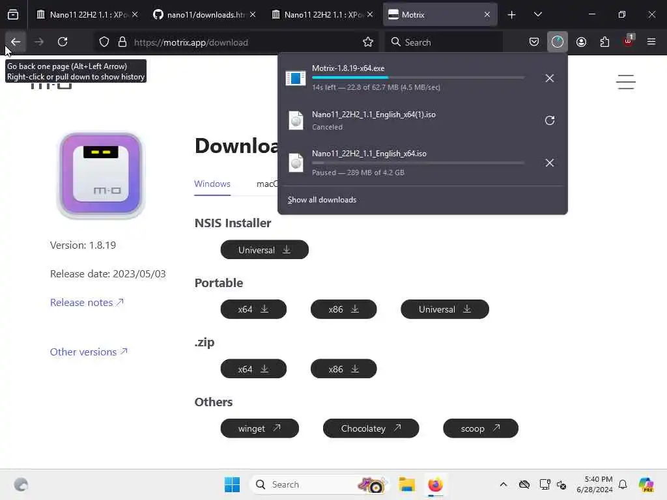Click the forward navigation arrow
The image size is (667, 500).
(38, 42)
